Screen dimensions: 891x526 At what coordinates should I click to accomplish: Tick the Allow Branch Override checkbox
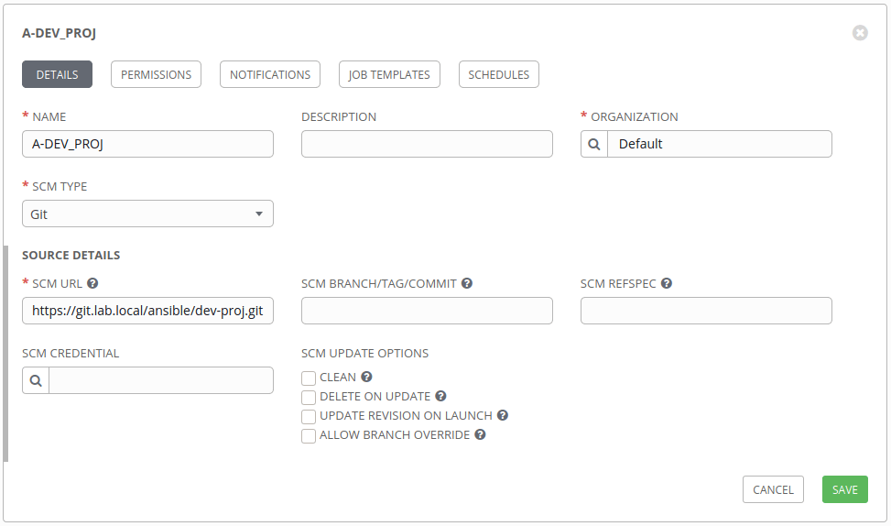coord(309,435)
